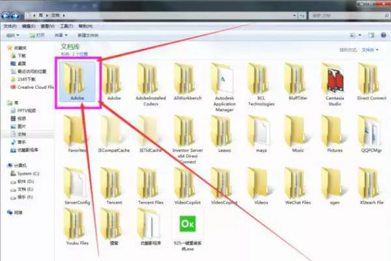Open the Autodesk Application Manager folder
Viewport: 391px width, 261px height.
(224, 87)
